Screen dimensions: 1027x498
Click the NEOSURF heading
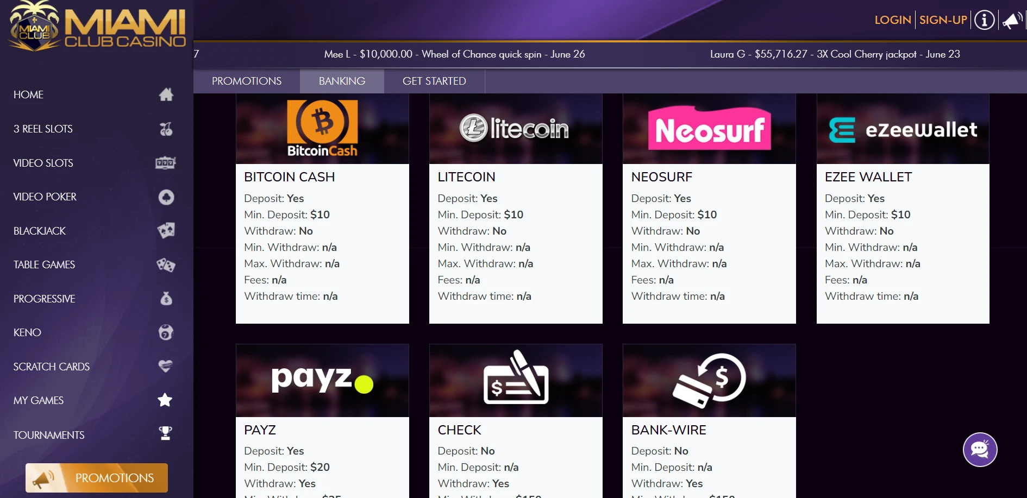[x=662, y=177]
